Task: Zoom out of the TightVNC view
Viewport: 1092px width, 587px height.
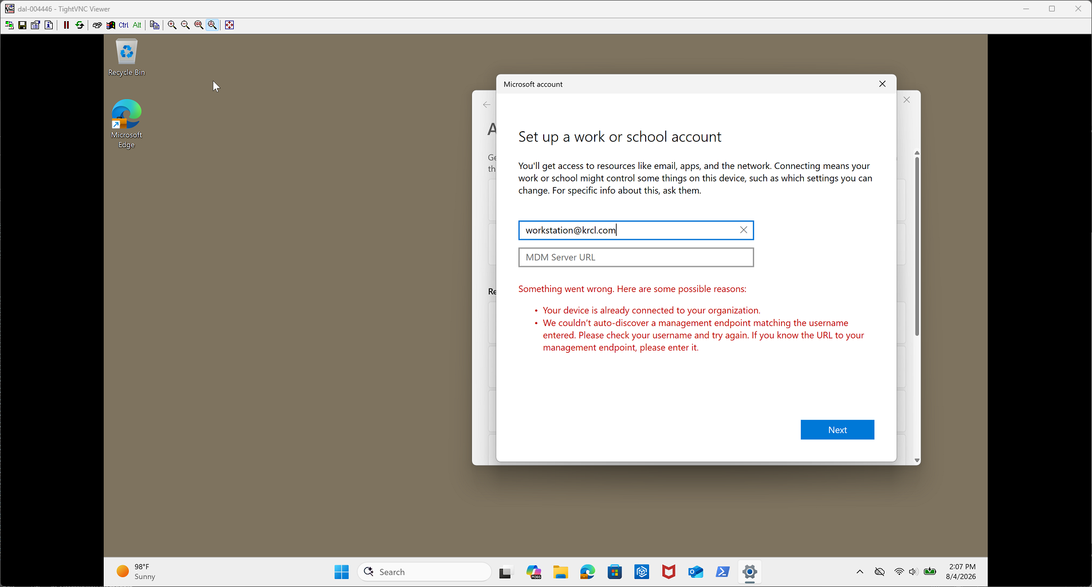Action: click(185, 25)
